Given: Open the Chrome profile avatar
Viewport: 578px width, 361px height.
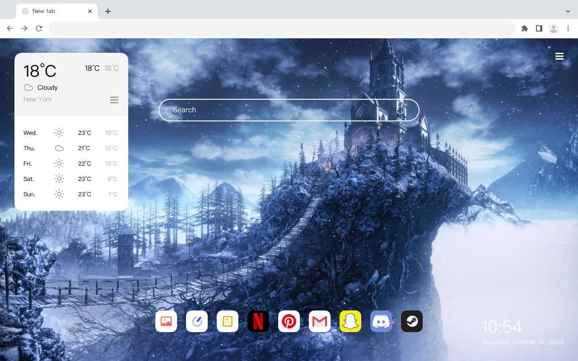Looking at the screenshot, I should pyautogui.click(x=554, y=28).
